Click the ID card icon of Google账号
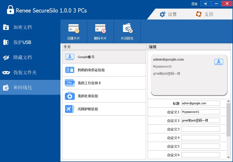This screenshot has height=162, width=233. click(70, 57)
